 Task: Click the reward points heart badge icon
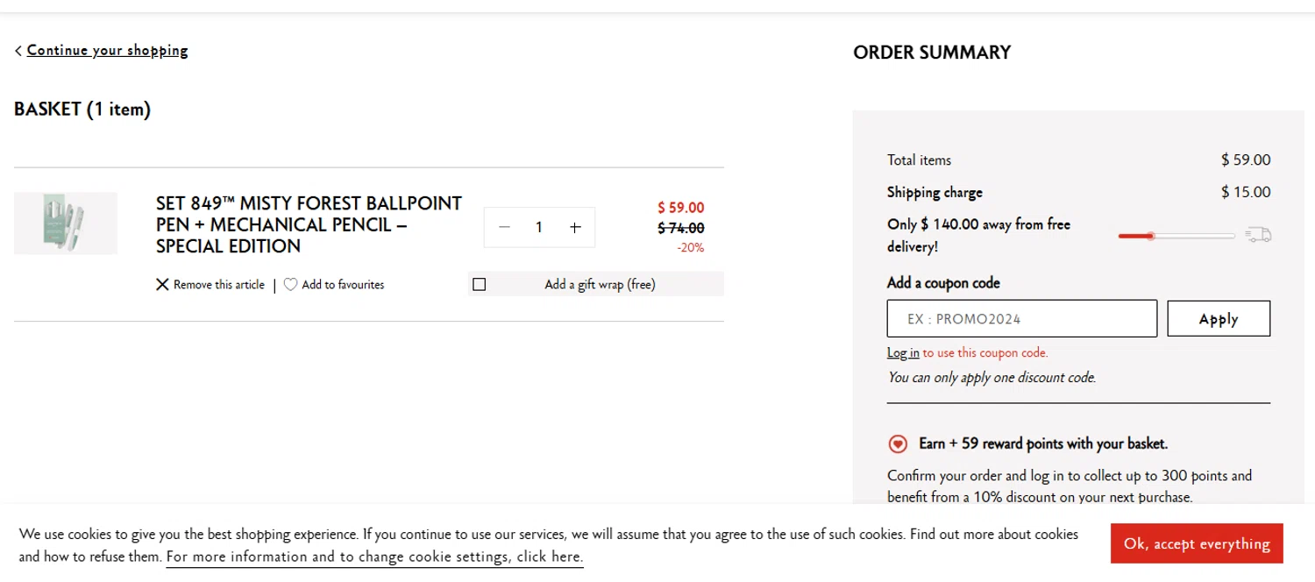[x=898, y=444]
